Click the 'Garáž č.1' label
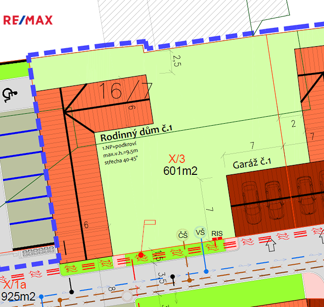 [x=252, y=164]
